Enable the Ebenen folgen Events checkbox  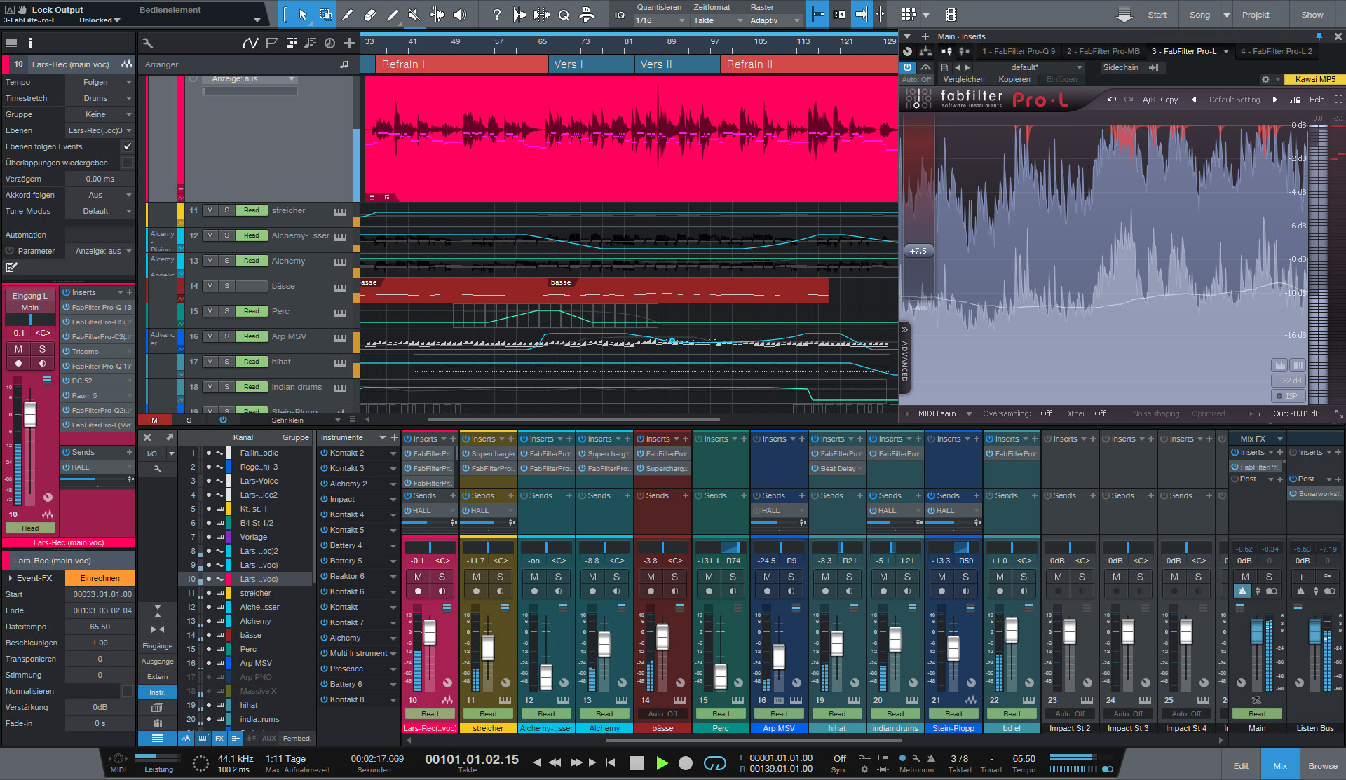click(x=127, y=146)
